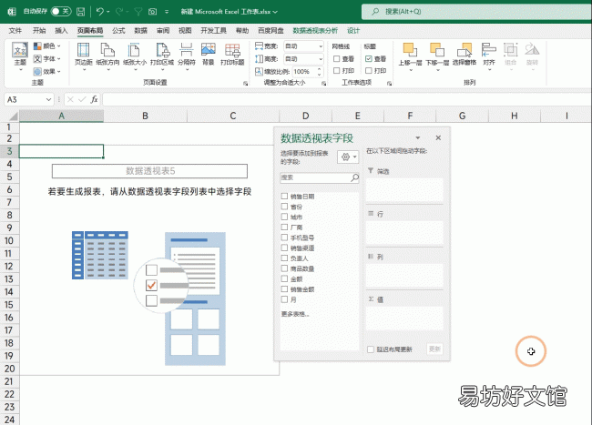Uncheck the 标题 查看 headings checkbox
This screenshot has height=425, width=592.
click(x=369, y=59)
